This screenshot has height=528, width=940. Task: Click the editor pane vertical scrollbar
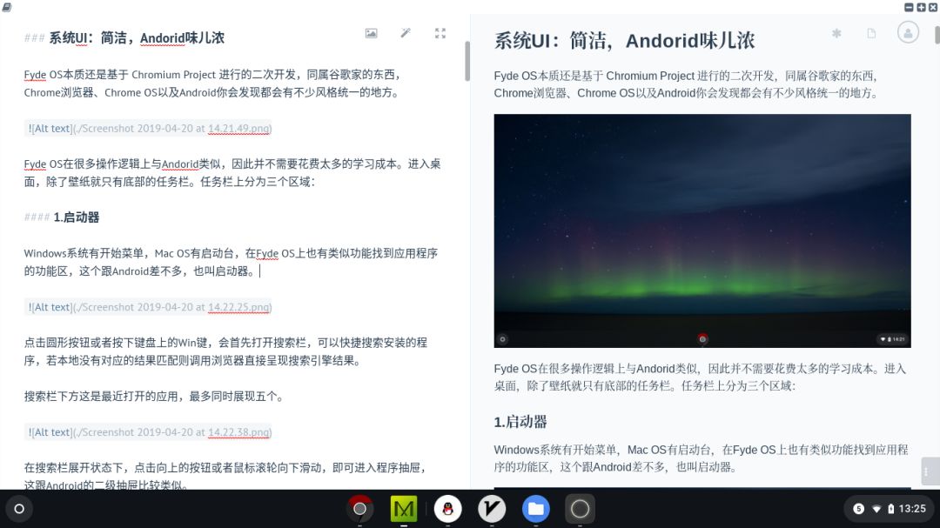[x=467, y=61]
